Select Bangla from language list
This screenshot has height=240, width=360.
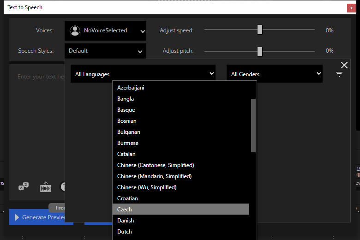(x=181, y=99)
